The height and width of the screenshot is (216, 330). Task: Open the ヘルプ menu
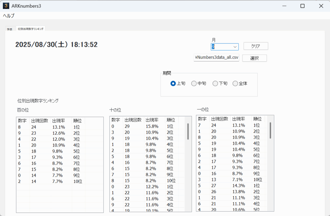9,15
